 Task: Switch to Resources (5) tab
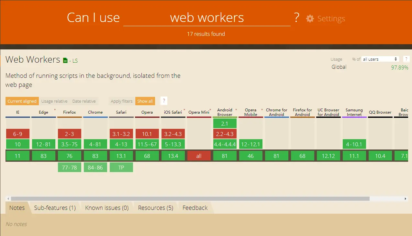pyautogui.click(x=156, y=208)
